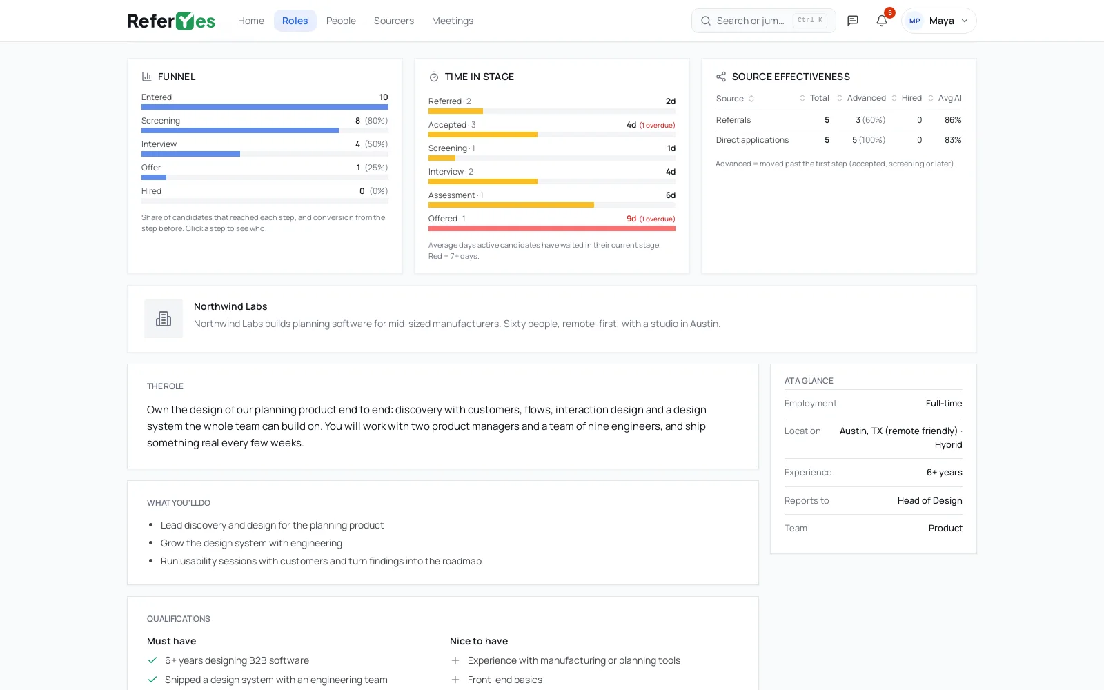Image resolution: width=1104 pixels, height=690 pixels.
Task: Open the notifications bell
Action: point(882,21)
